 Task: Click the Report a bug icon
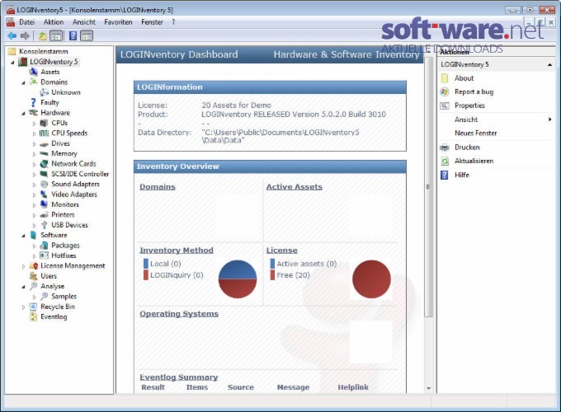coord(445,91)
